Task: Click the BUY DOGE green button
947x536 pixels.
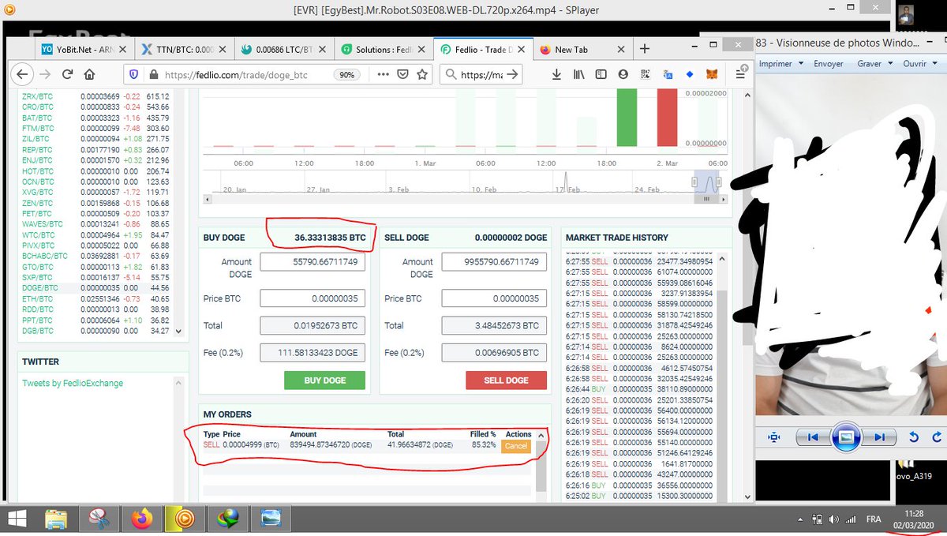Action: pyautogui.click(x=324, y=380)
